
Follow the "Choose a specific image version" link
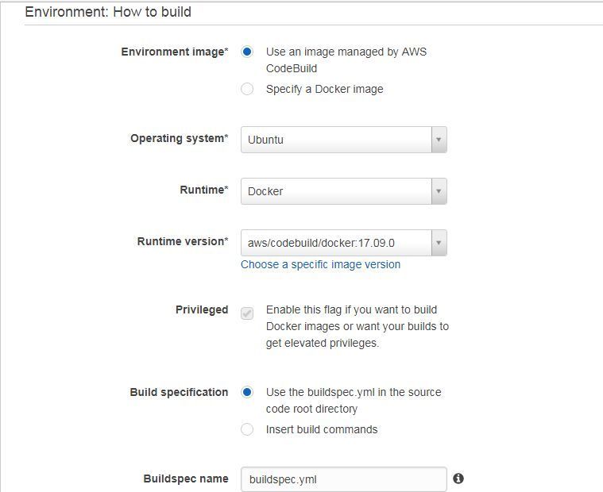click(320, 264)
